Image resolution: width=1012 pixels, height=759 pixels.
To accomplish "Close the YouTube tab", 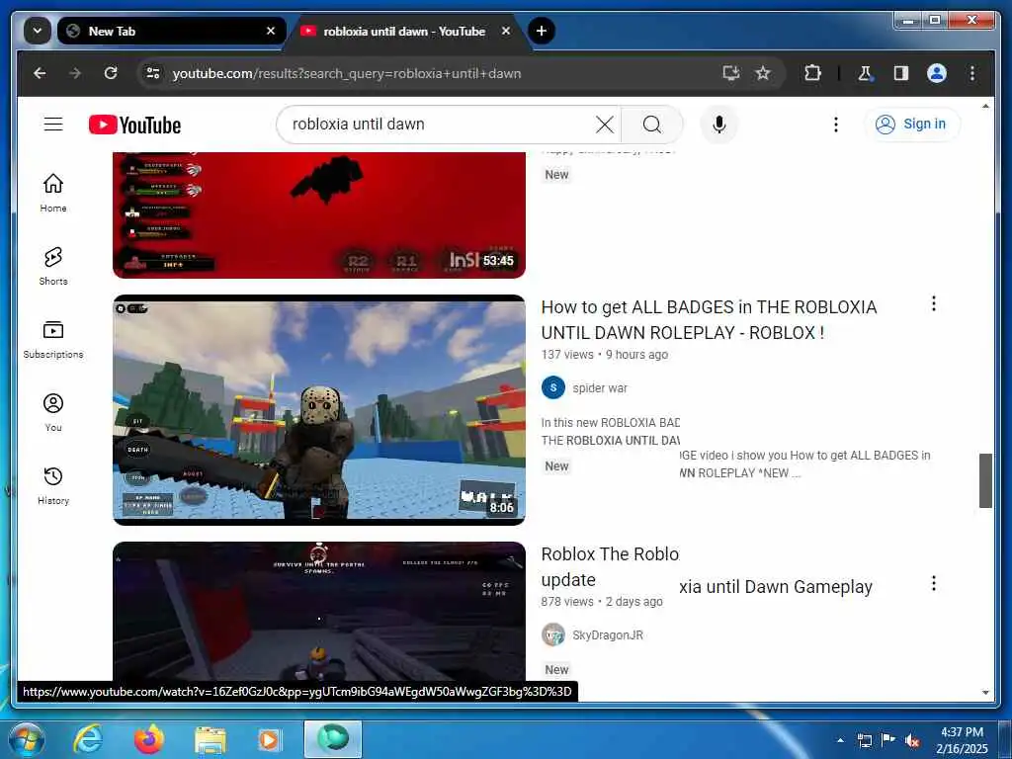I will click(x=506, y=31).
